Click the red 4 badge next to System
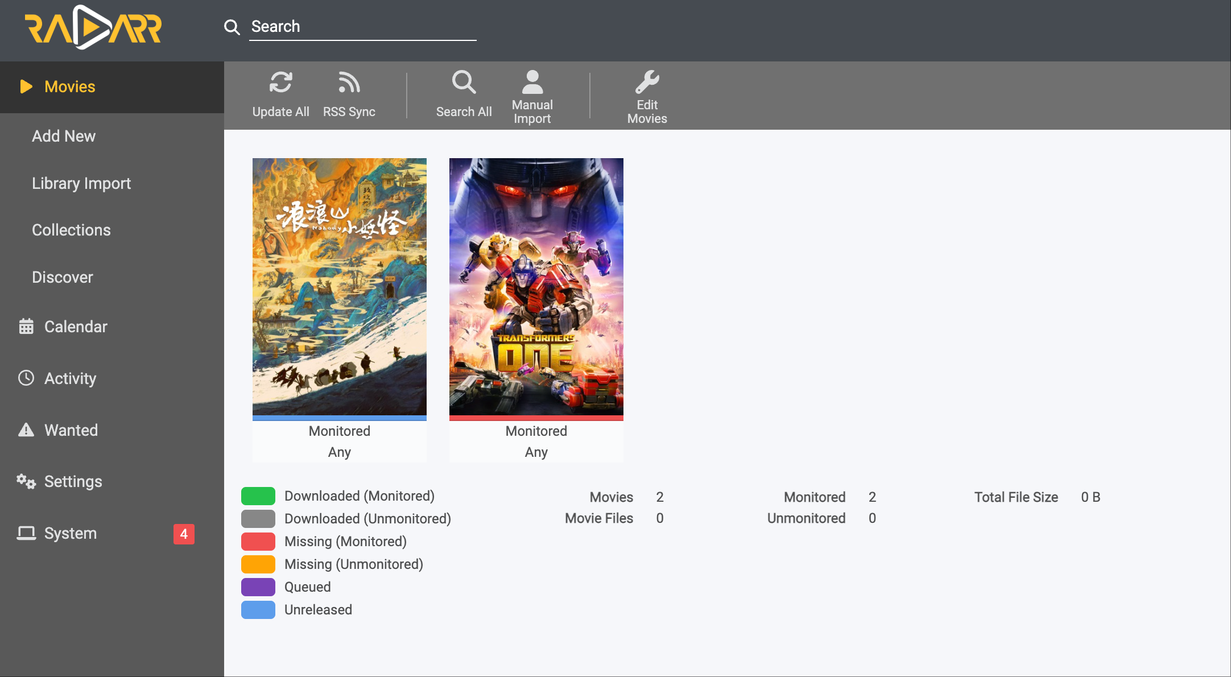 coord(184,534)
